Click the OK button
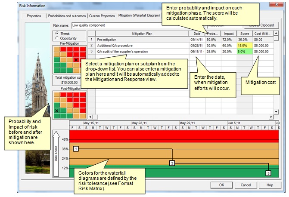The width and height of the screenshot is (289, 197). coord(221,185)
